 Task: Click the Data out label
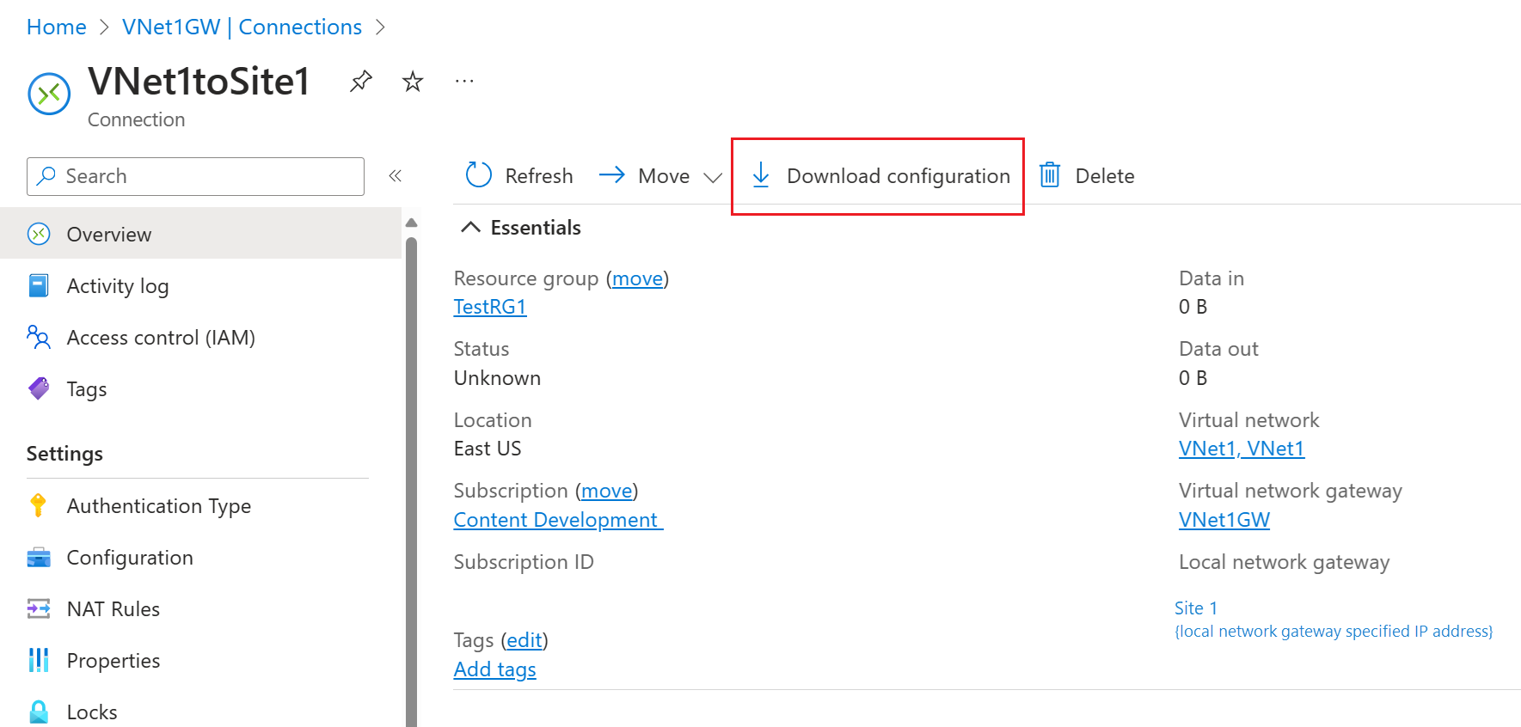[x=1218, y=349]
